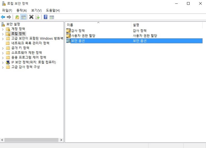Click the 보안 옵션 list item icon
The width and height of the screenshot is (206, 148).
[68, 41]
